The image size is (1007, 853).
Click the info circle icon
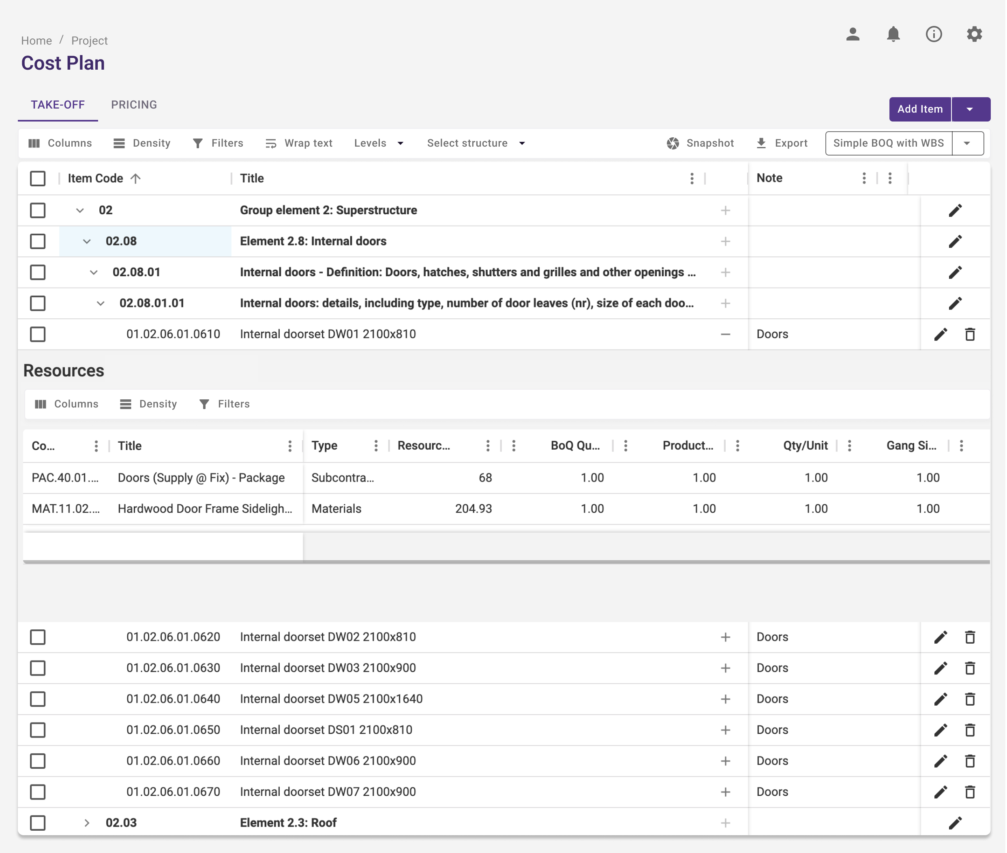pyautogui.click(x=934, y=34)
